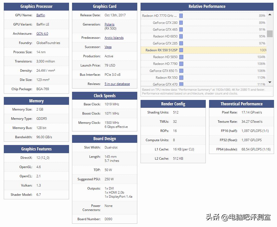Click the '96.00 GB/s' bandwidth value
The image size is (277, 227).
pos(44,137)
